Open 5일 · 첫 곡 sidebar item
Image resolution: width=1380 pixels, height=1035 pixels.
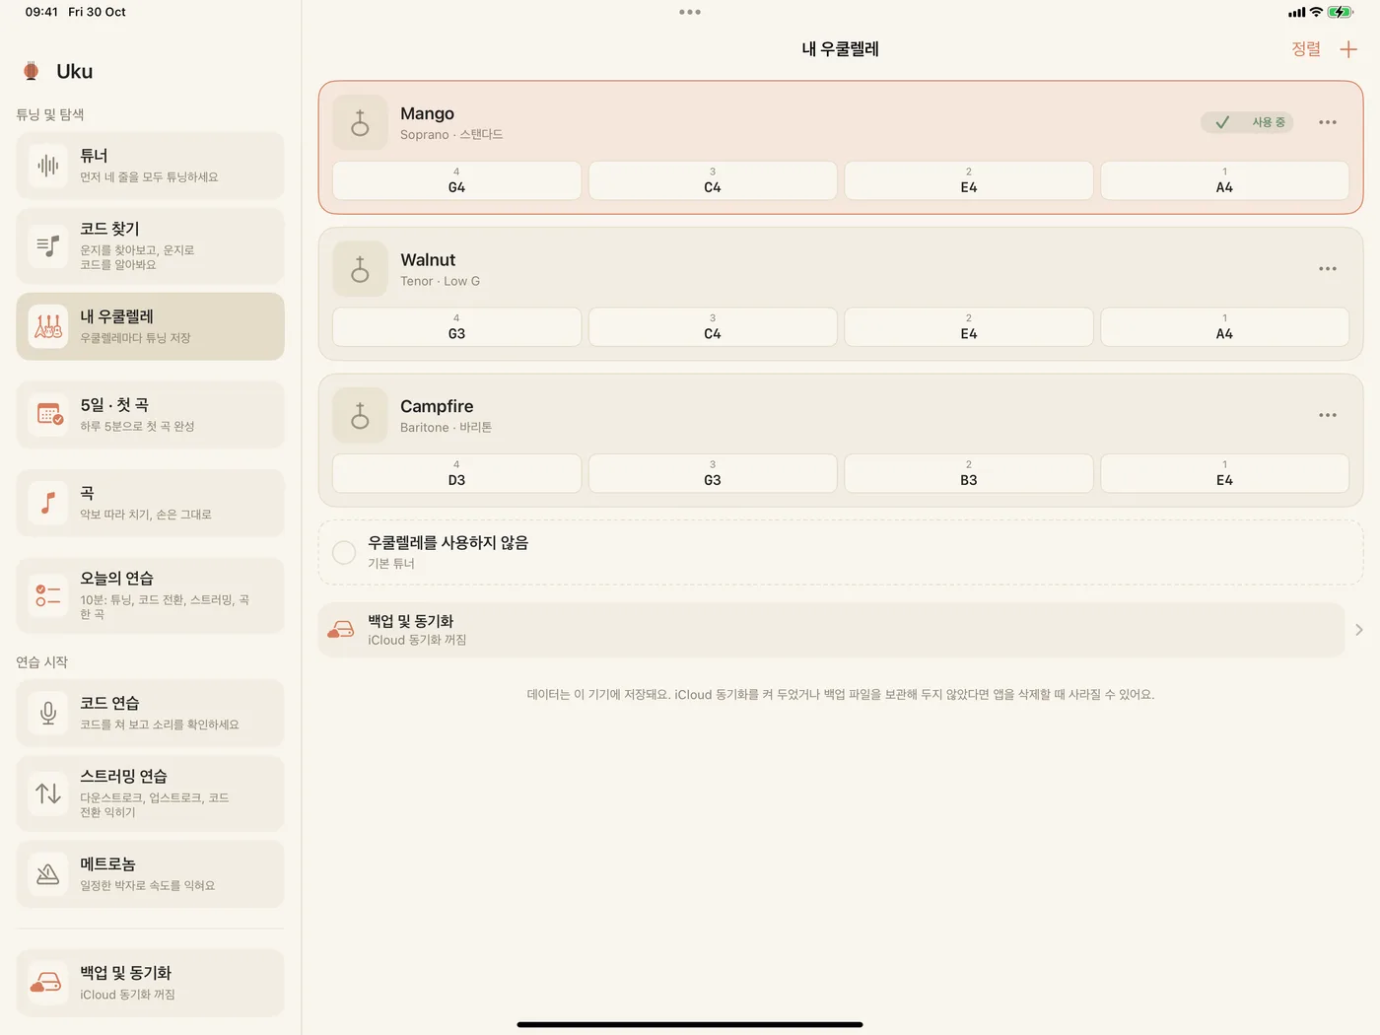150,415
